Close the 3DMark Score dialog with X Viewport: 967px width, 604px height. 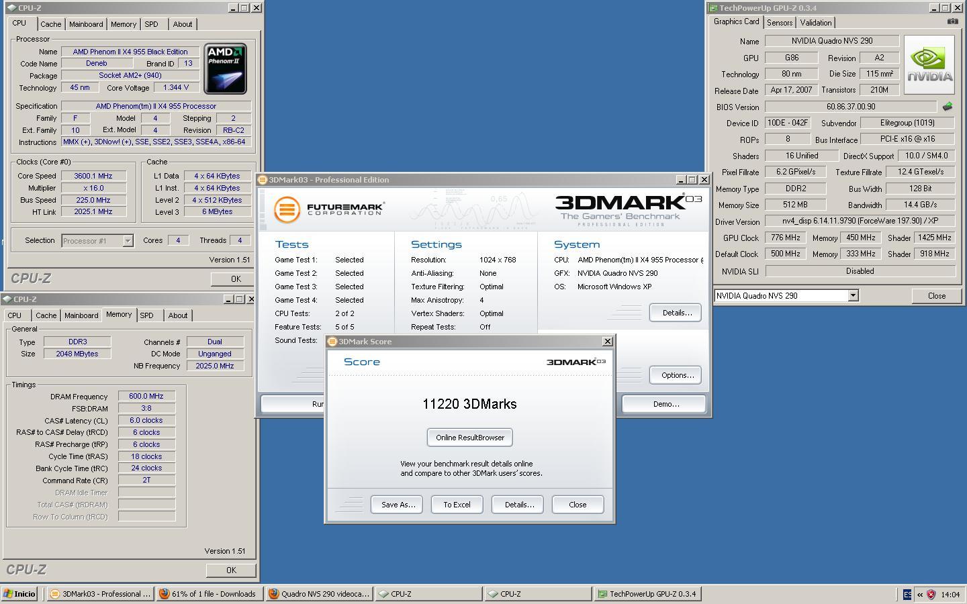[608, 342]
